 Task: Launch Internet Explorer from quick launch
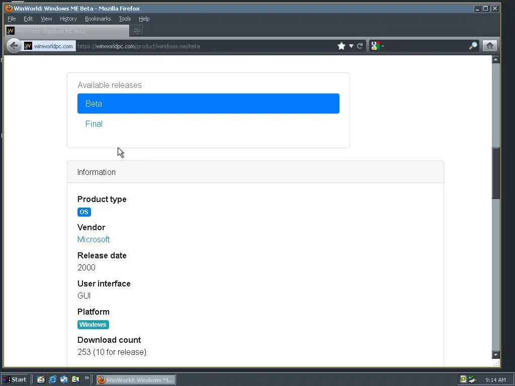[x=52, y=379]
